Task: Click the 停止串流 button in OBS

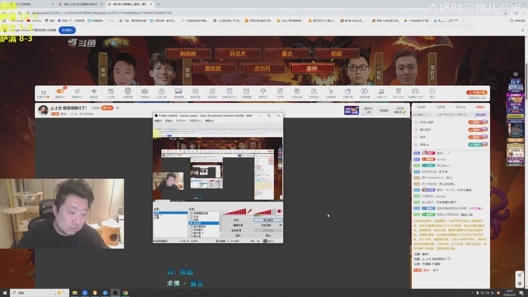Action: click(268, 220)
